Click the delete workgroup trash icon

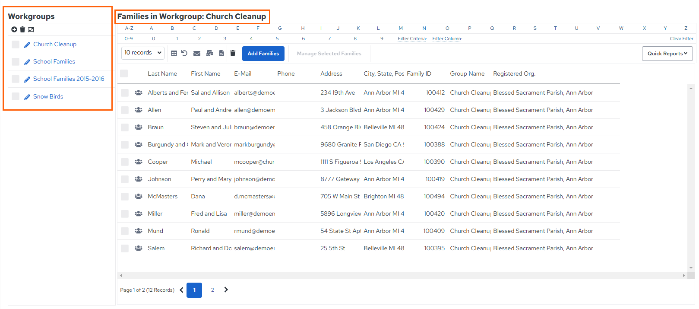click(22, 29)
